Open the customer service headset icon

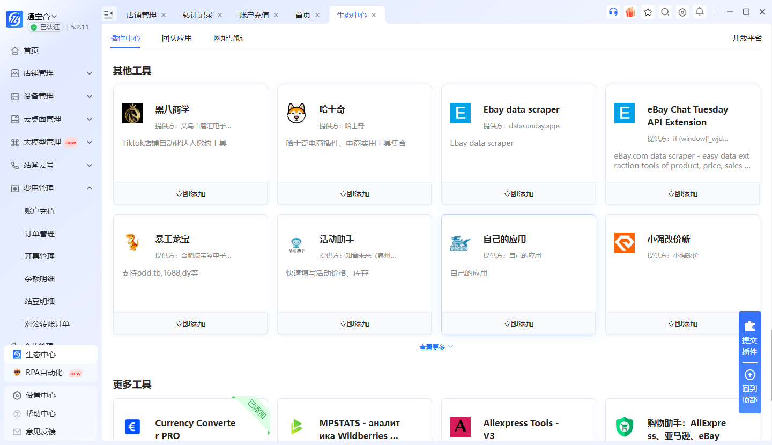(613, 12)
